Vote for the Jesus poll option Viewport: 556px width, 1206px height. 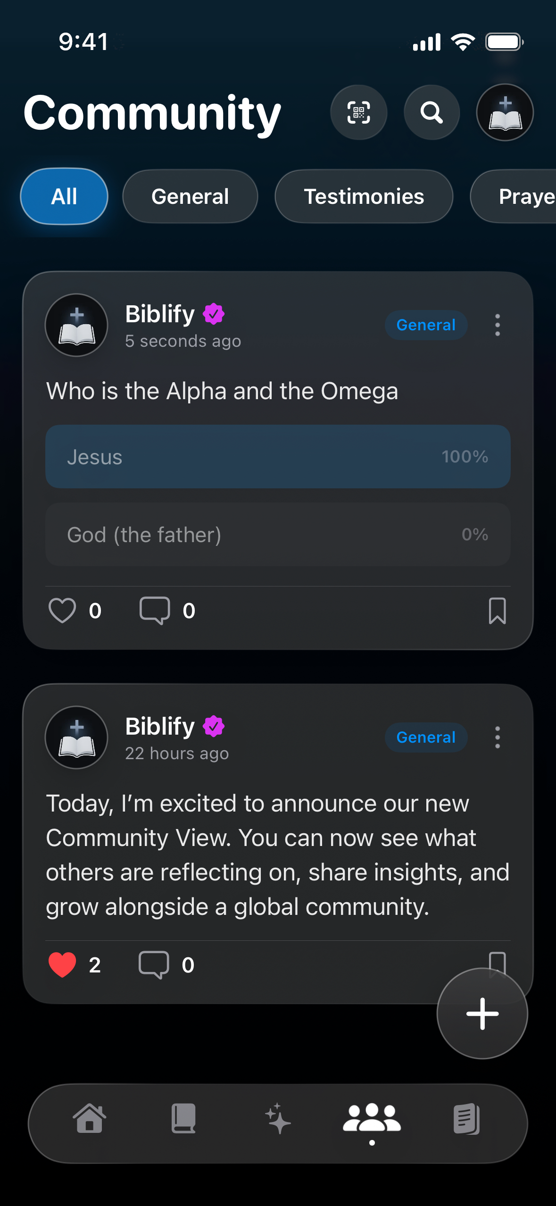(x=278, y=457)
